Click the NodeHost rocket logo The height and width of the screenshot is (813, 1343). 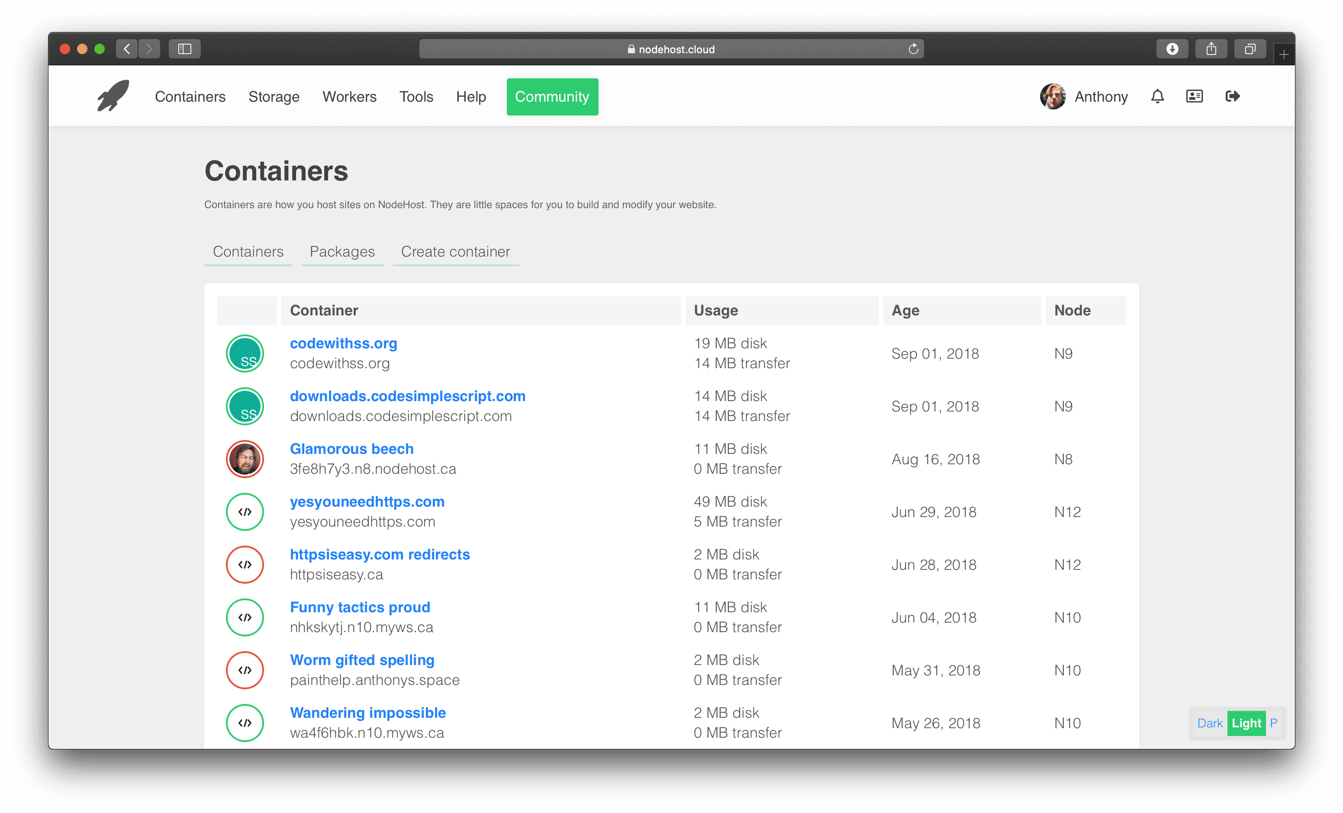[x=113, y=96]
